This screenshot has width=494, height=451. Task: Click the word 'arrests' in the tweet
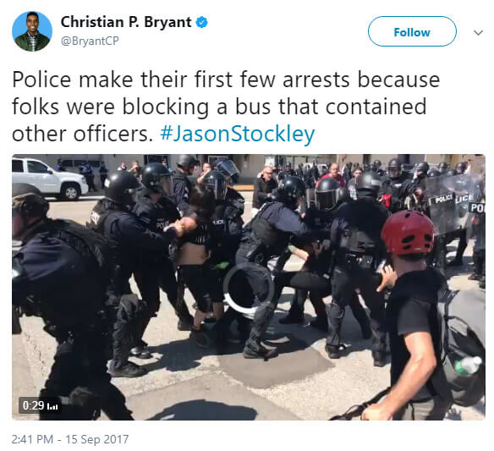pyautogui.click(x=316, y=80)
